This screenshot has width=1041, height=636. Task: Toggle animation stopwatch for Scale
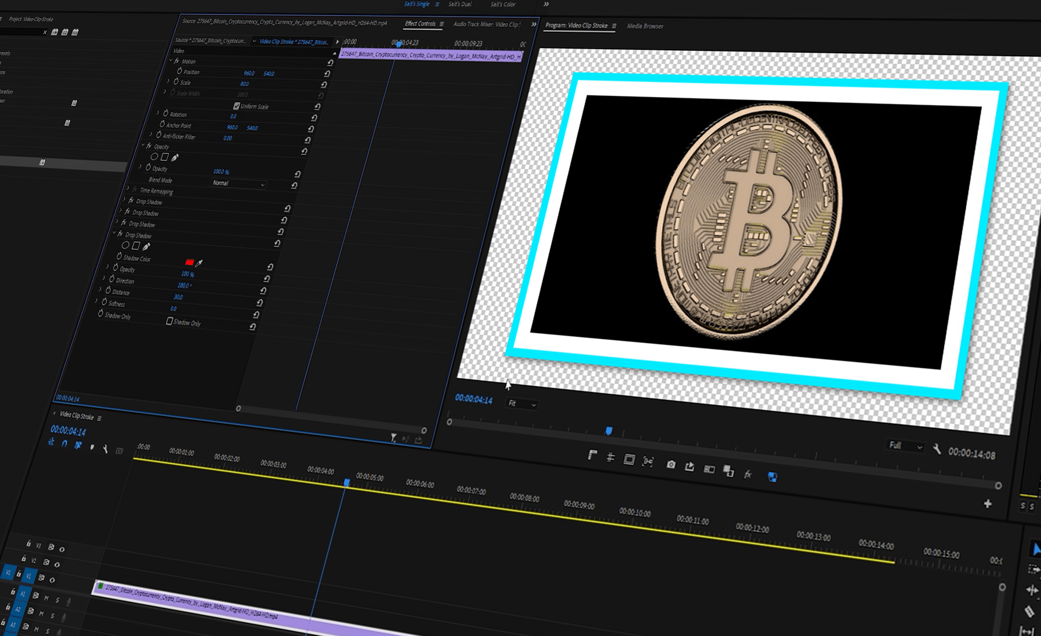coord(176,82)
